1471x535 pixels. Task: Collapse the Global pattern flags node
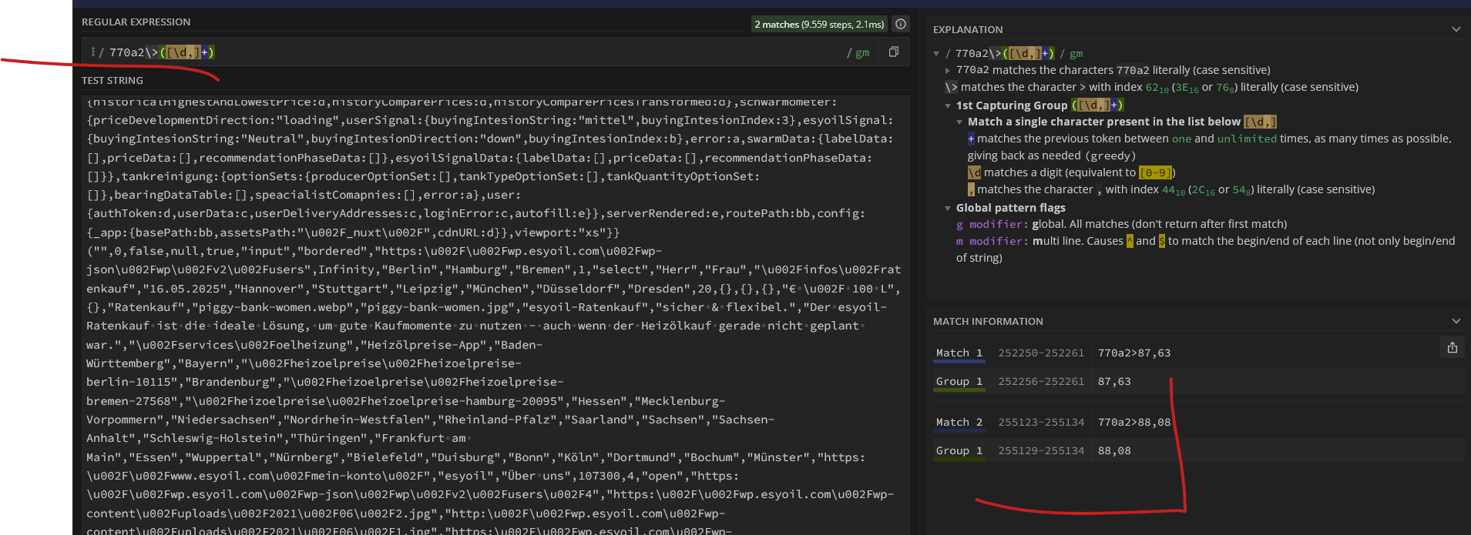[948, 208]
